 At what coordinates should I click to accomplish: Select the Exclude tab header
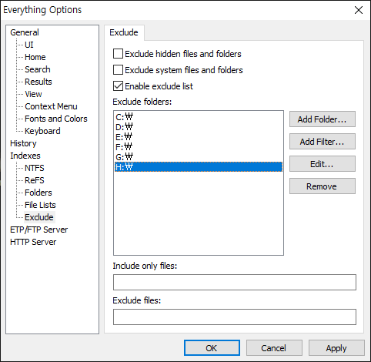(x=124, y=32)
